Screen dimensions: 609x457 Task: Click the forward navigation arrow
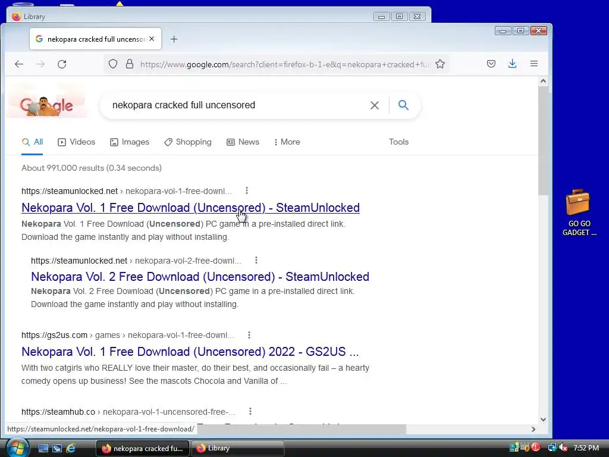40,64
